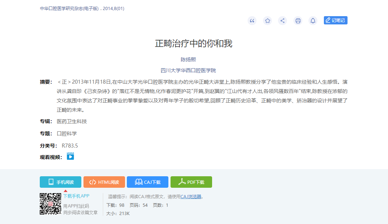Viewport: 388px width, 224px height.
Task: Click the 记笔记 note button
Action: pyautogui.click(x=335, y=20)
